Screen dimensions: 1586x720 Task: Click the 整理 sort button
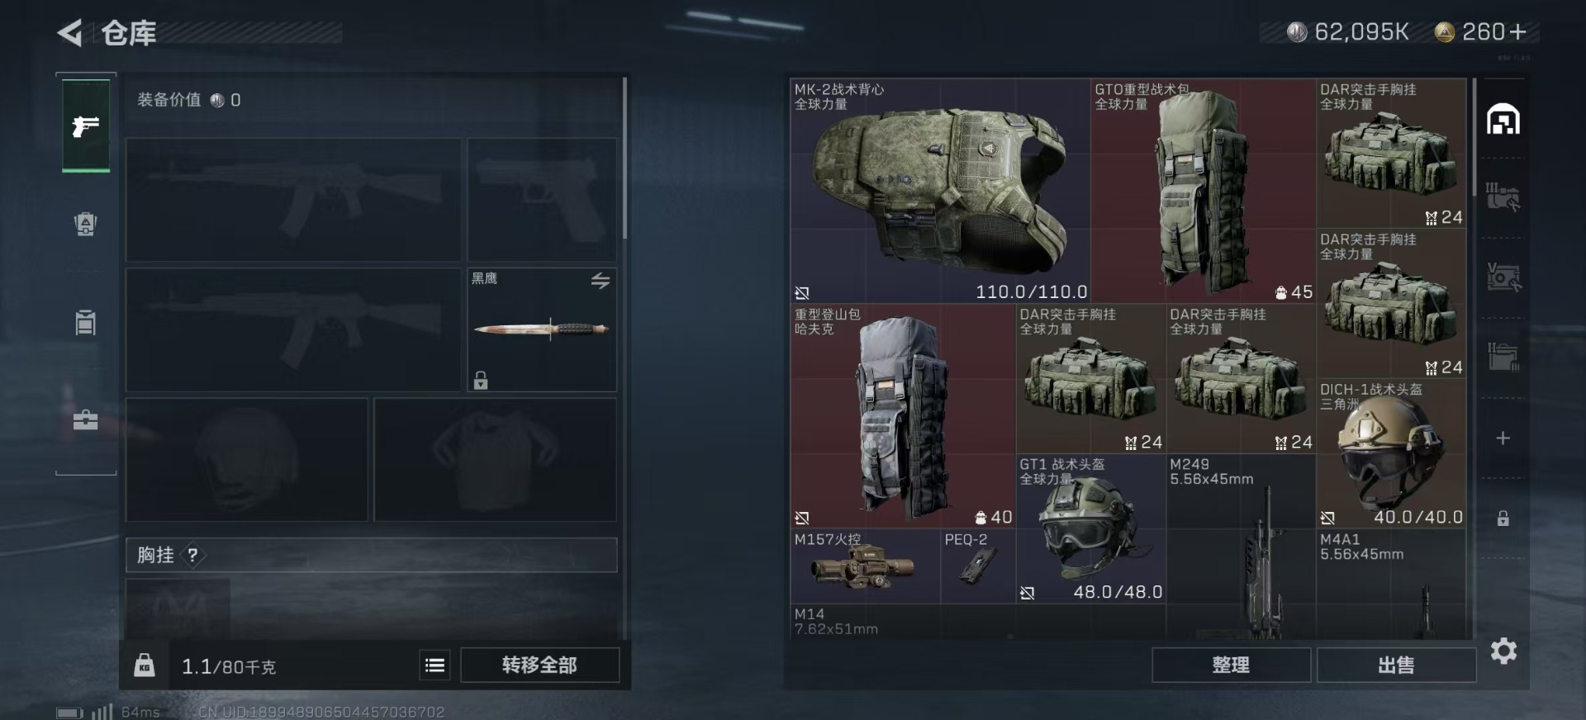1231,665
